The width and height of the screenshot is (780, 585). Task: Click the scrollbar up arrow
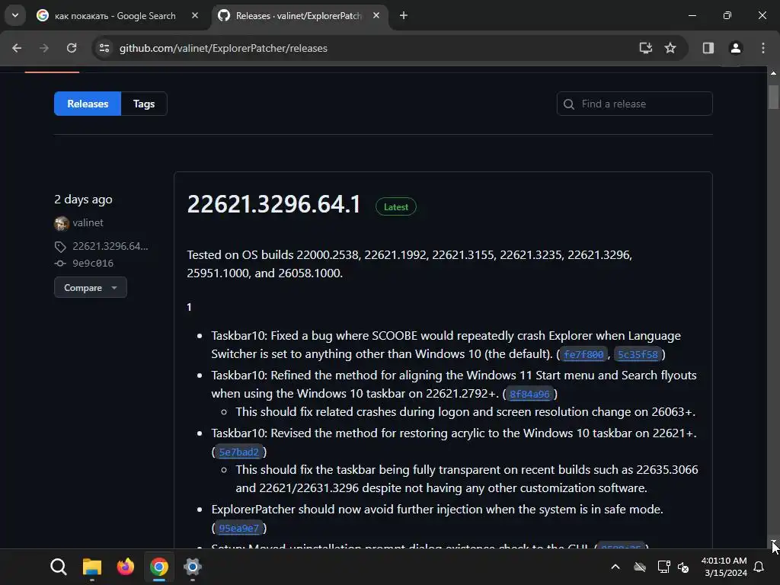[x=773, y=73]
